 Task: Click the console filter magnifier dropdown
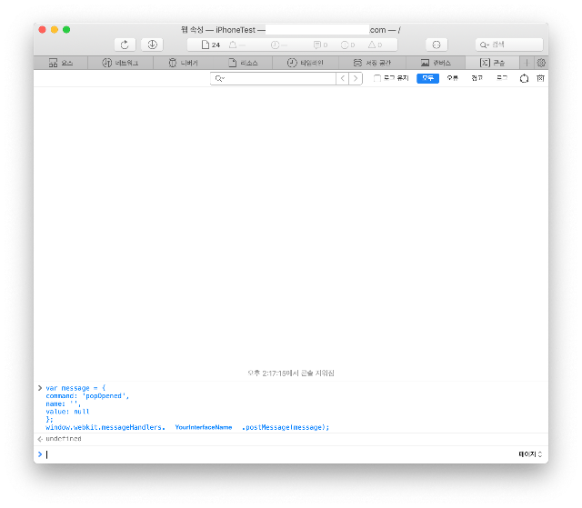[220, 78]
